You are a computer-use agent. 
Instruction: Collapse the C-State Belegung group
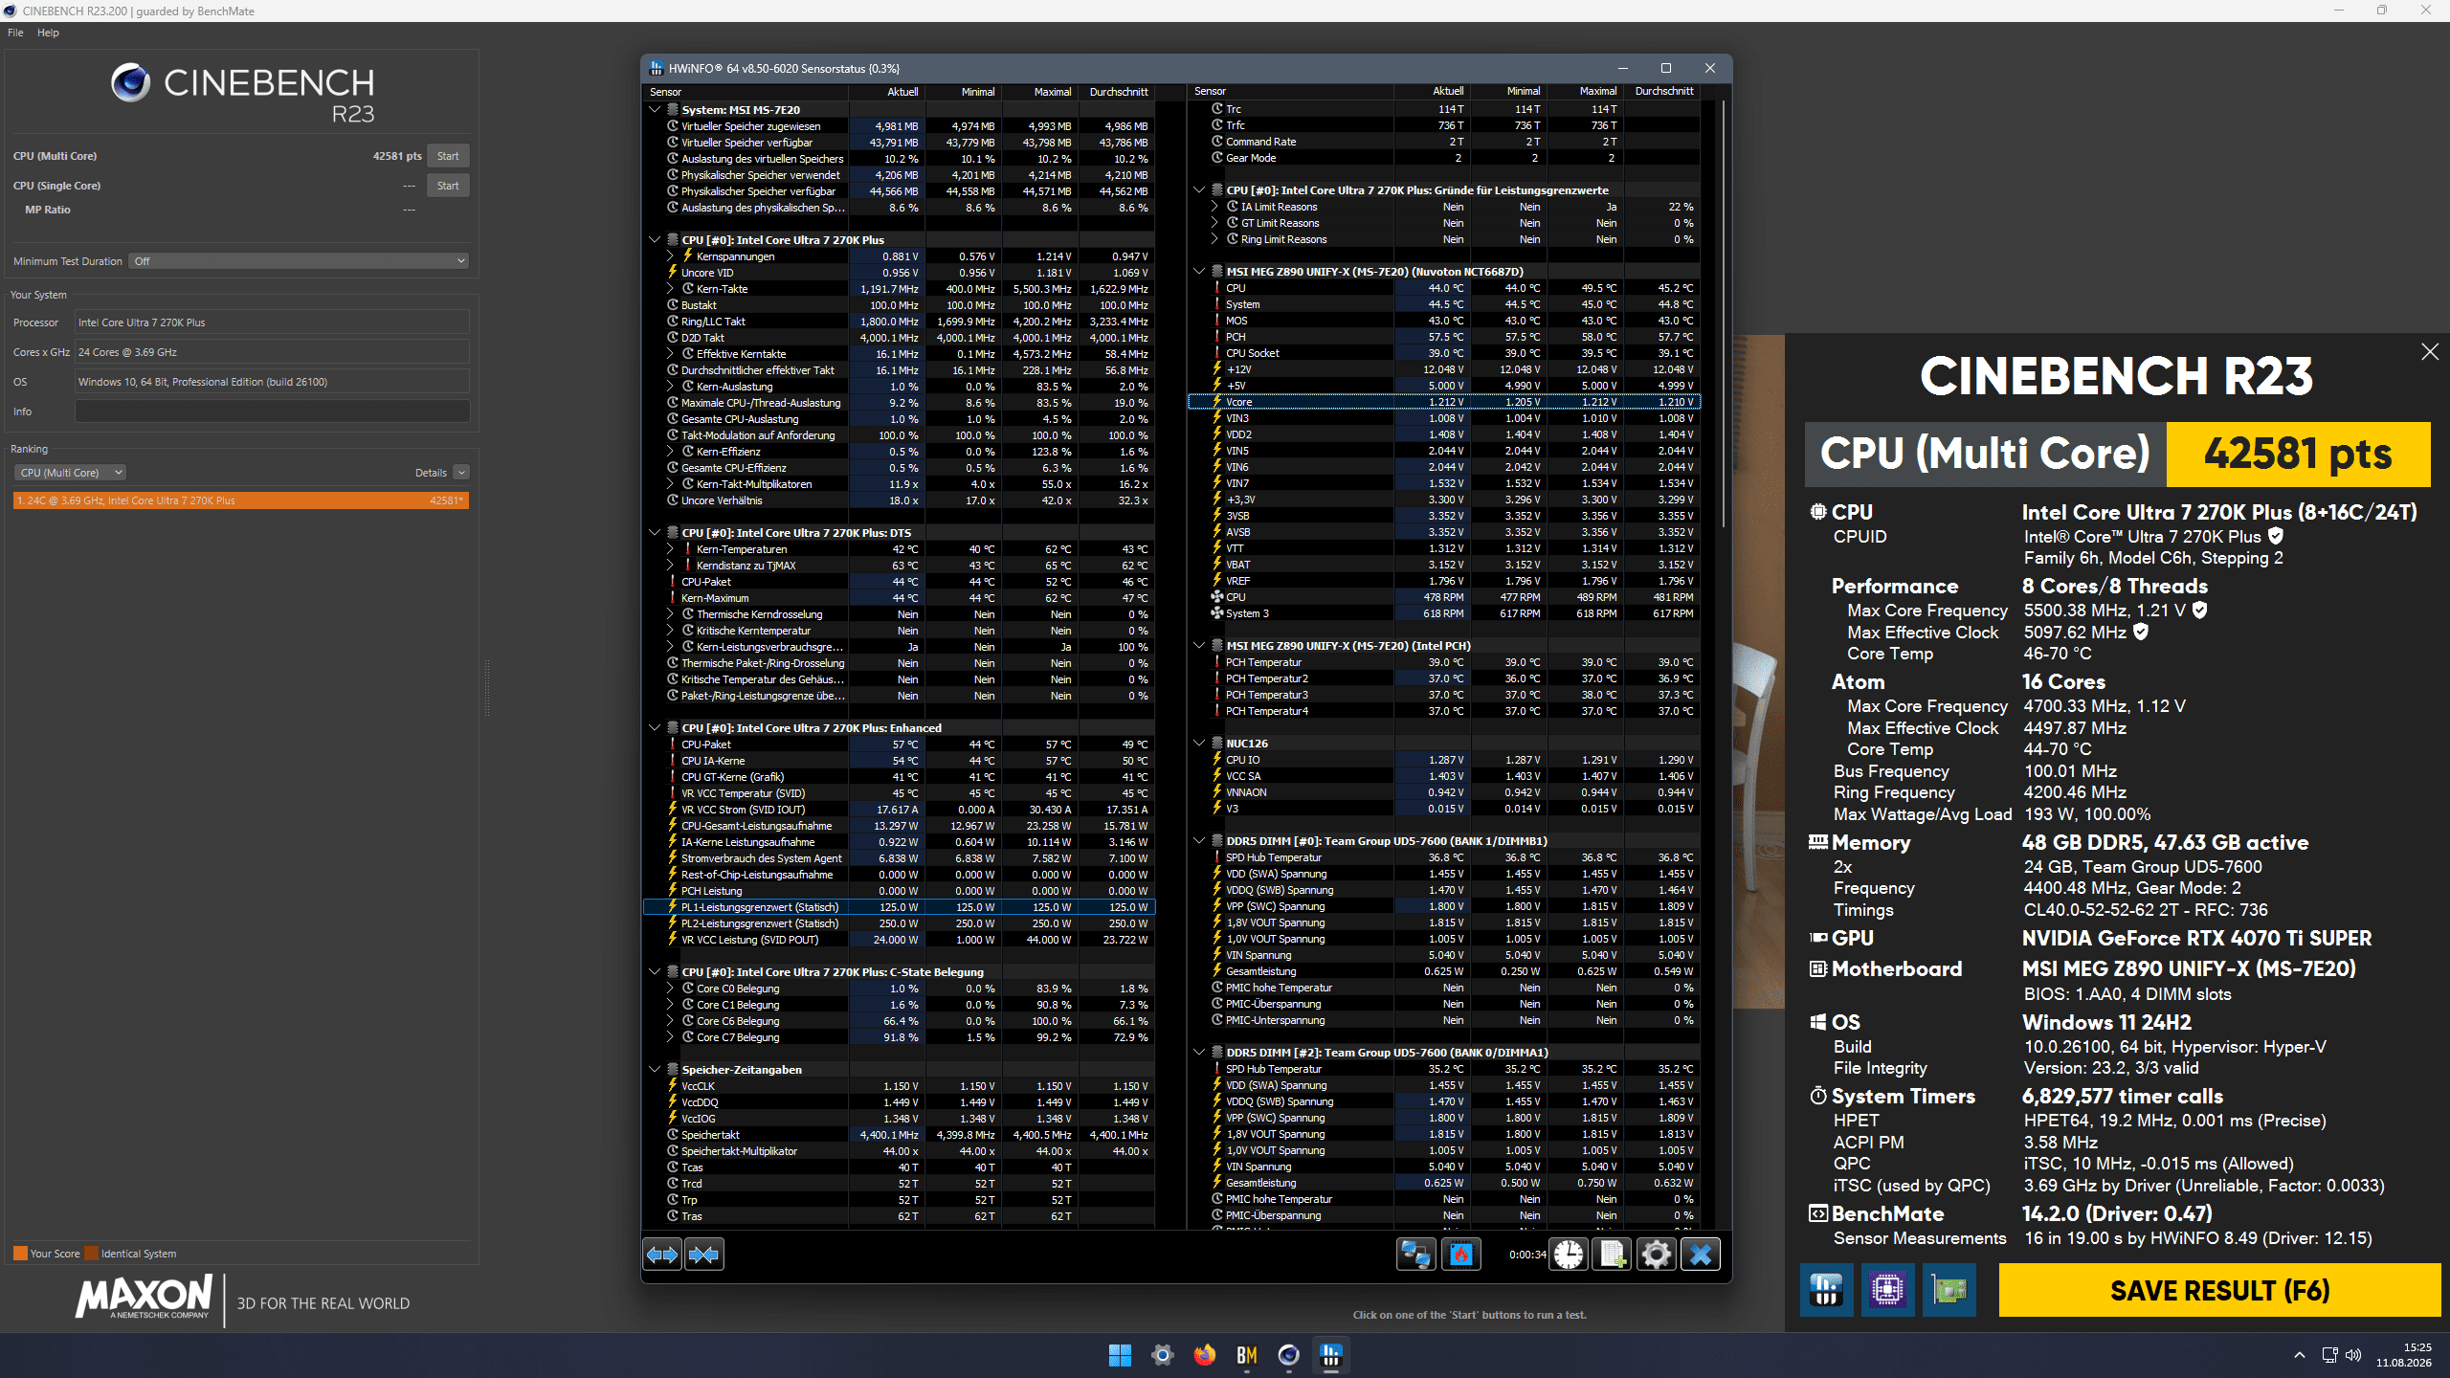[655, 972]
